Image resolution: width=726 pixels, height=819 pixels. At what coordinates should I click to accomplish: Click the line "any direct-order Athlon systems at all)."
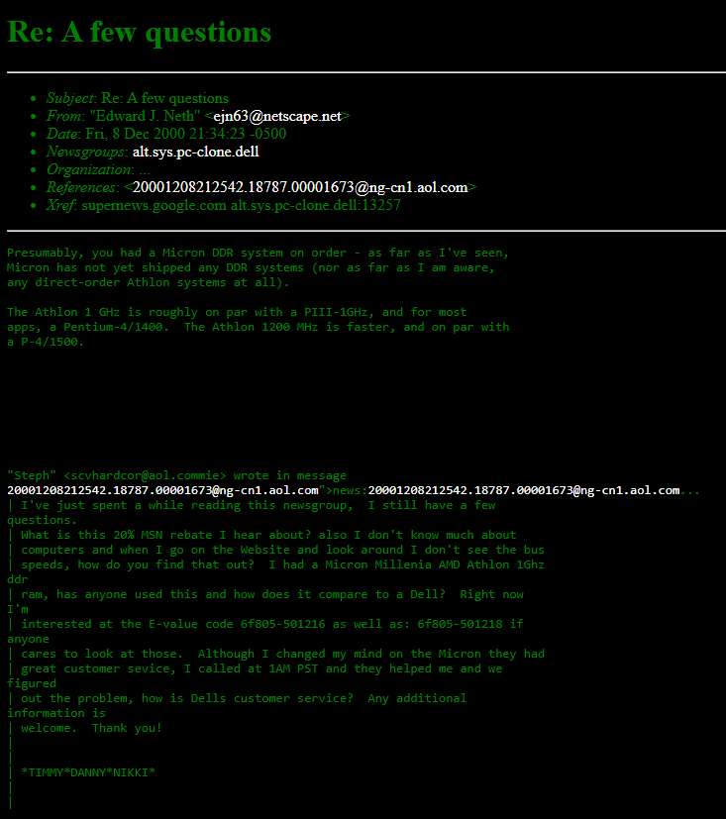[148, 282]
